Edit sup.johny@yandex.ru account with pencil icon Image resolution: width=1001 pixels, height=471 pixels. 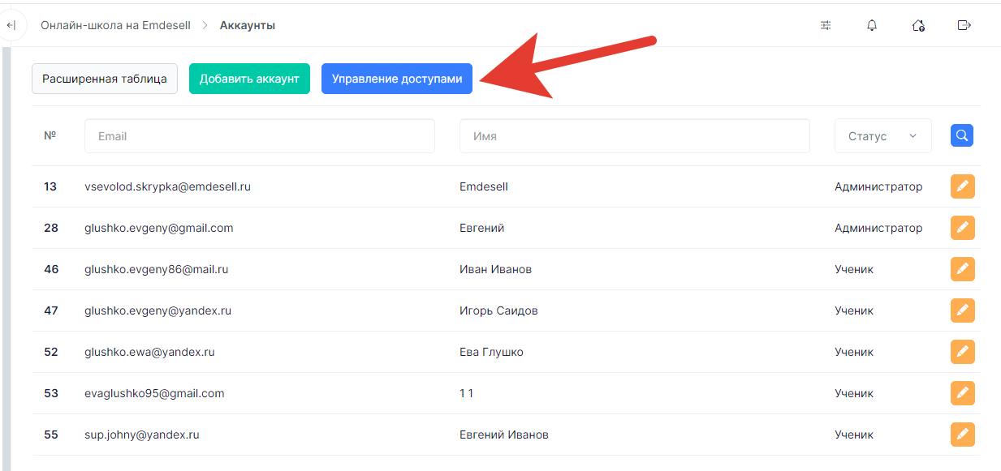pos(963,435)
